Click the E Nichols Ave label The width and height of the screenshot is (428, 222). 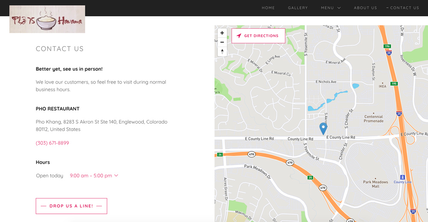click(326, 82)
